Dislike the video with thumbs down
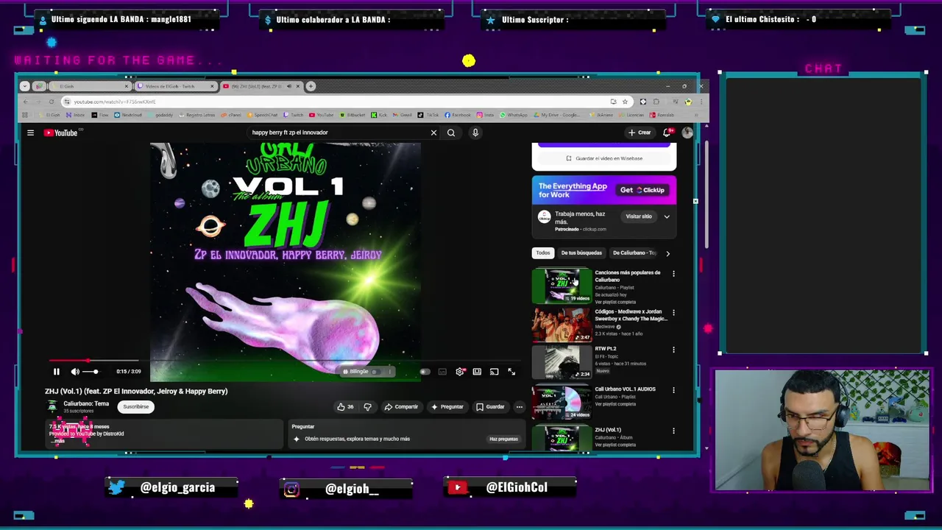Image resolution: width=942 pixels, height=530 pixels. coord(367,406)
